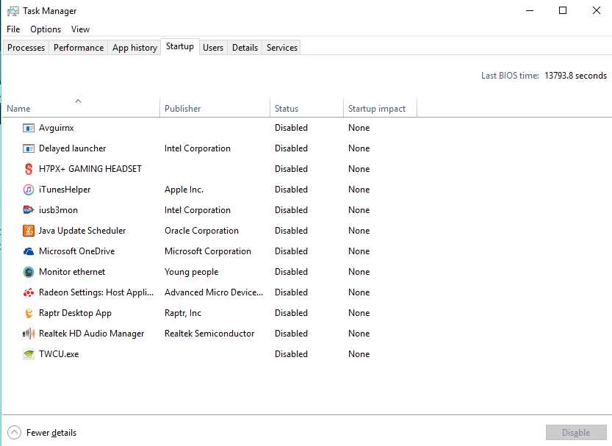Select the iusb3mon entry
The width and height of the screenshot is (612, 446).
click(58, 210)
